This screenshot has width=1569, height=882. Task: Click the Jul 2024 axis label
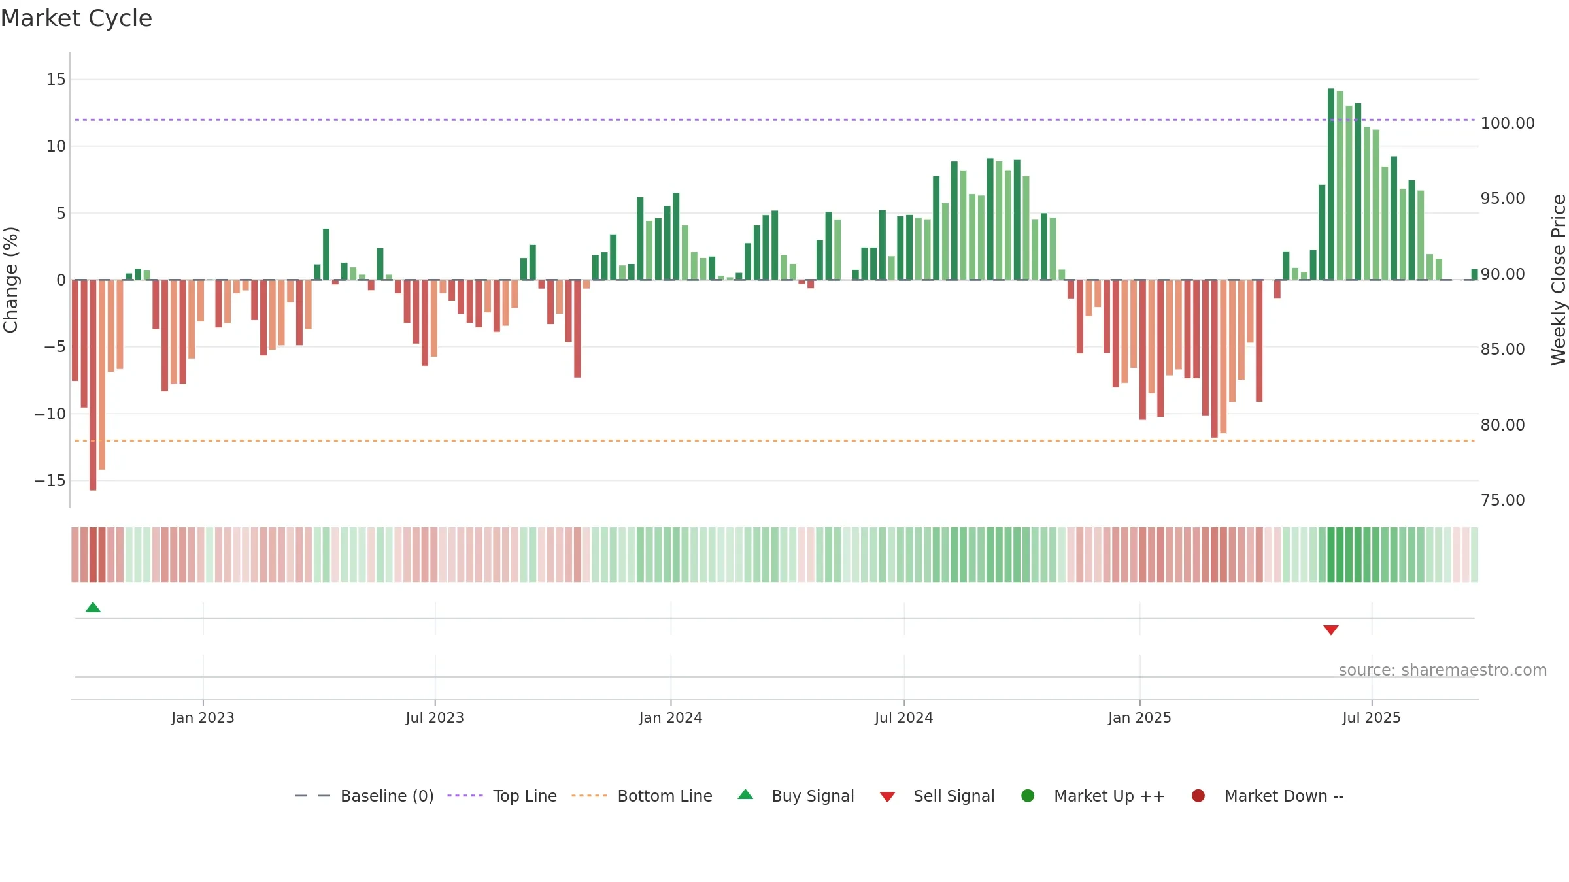pyautogui.click(x=904, y=718)
